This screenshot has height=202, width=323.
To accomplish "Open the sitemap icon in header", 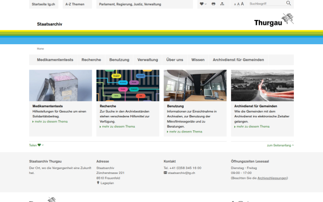I will click(x=222, y=4).
